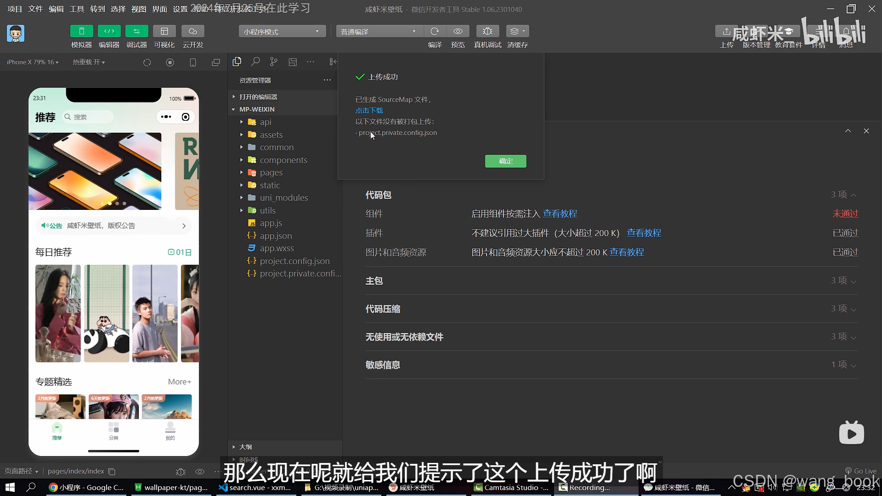
Task: Toggle the editor panel button
Action: pyautogui.click(x=109, y=31)
